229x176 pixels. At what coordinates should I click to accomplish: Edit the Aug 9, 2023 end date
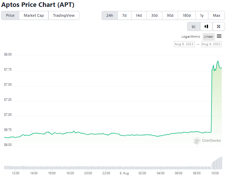point(211,44)
